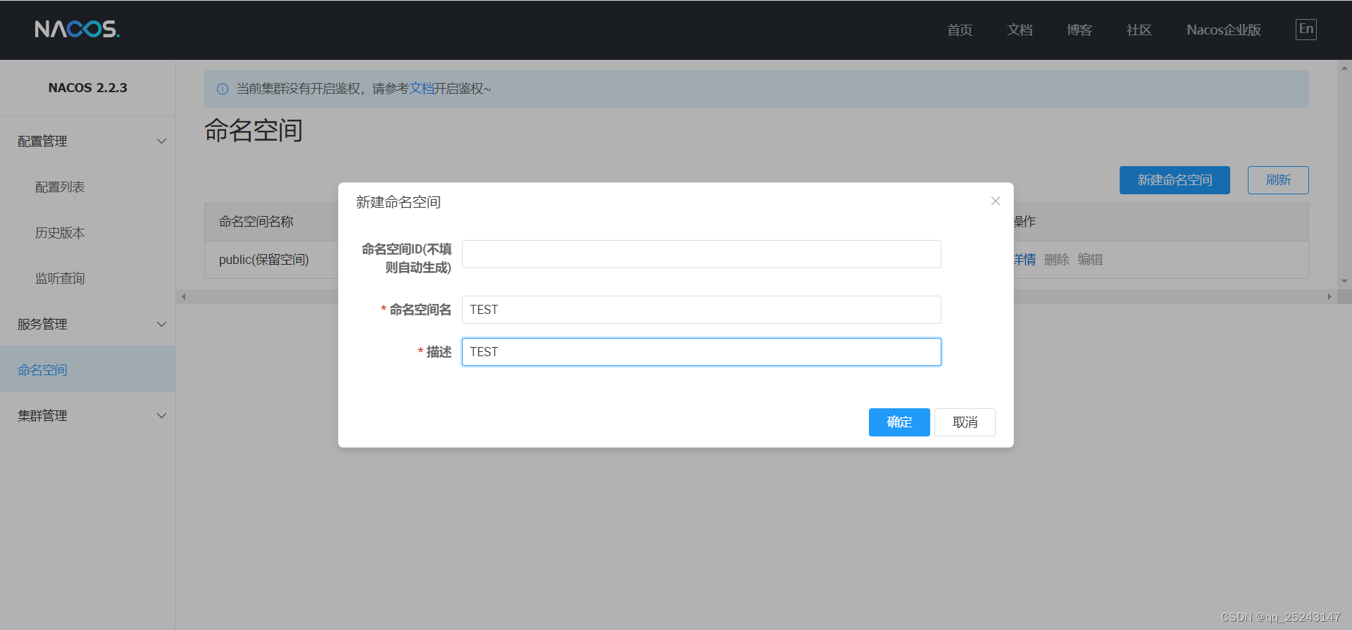This screenshot has width=1352, height=630.
Task: Close the 新建命名空间 dialog with the X
Action: [995, 201]
